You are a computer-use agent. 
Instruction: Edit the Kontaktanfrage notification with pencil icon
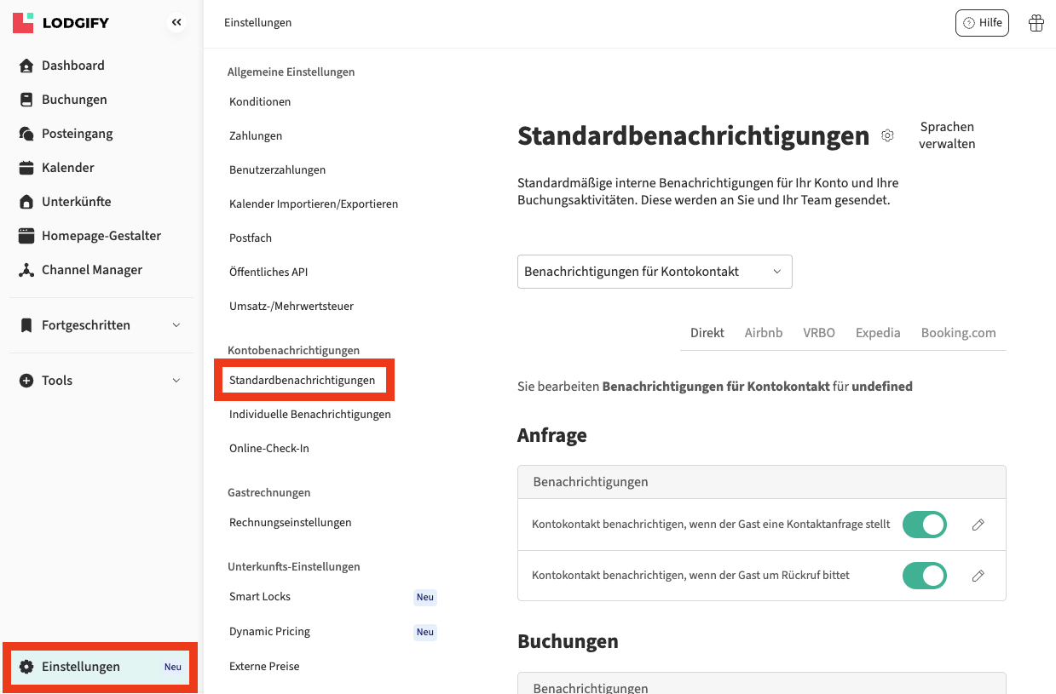point(978,525)
